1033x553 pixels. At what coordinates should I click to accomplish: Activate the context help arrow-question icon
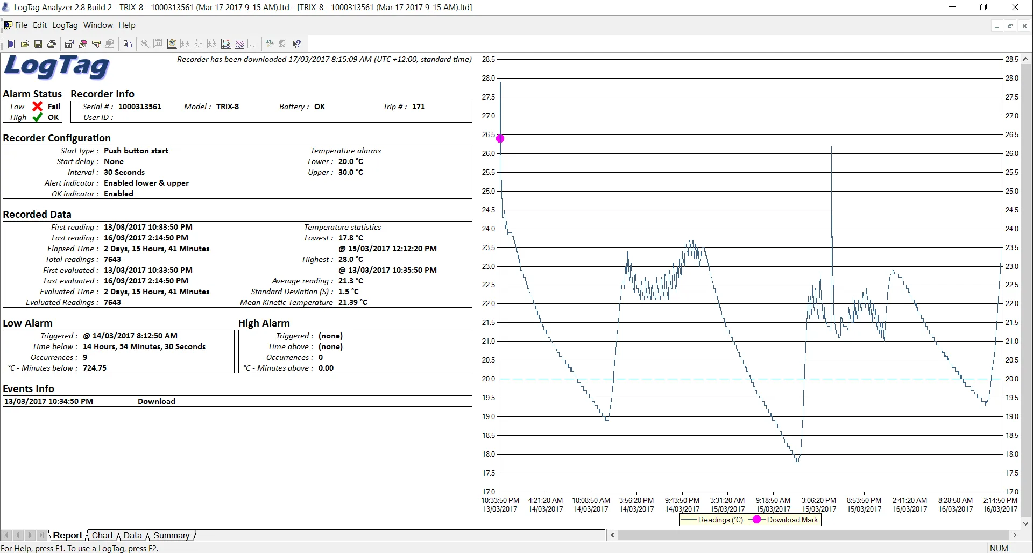tap(296, 44)
